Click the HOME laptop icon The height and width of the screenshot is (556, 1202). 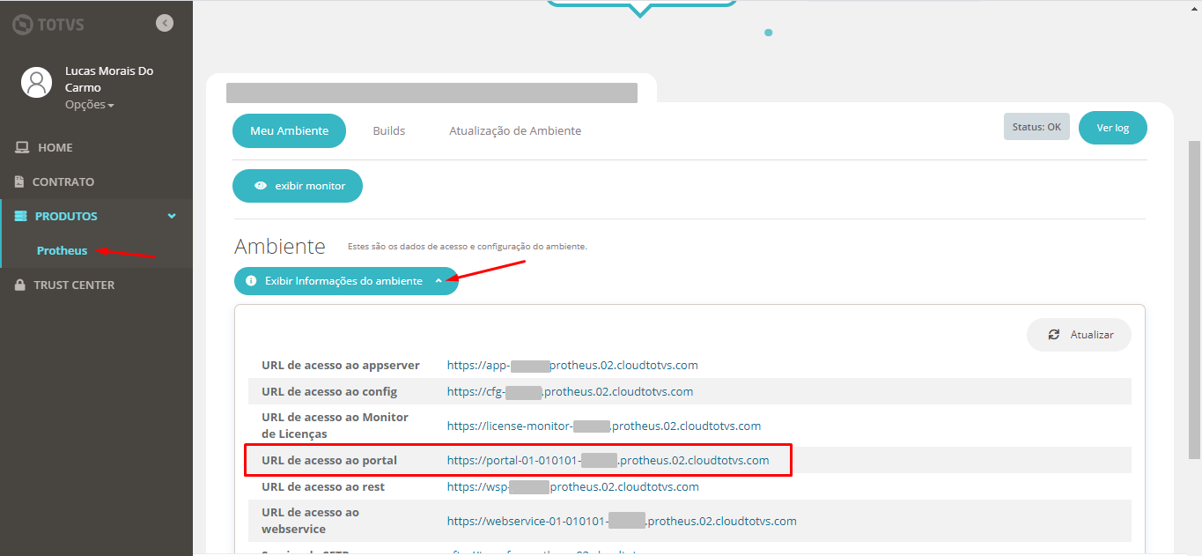pos(22,147)
